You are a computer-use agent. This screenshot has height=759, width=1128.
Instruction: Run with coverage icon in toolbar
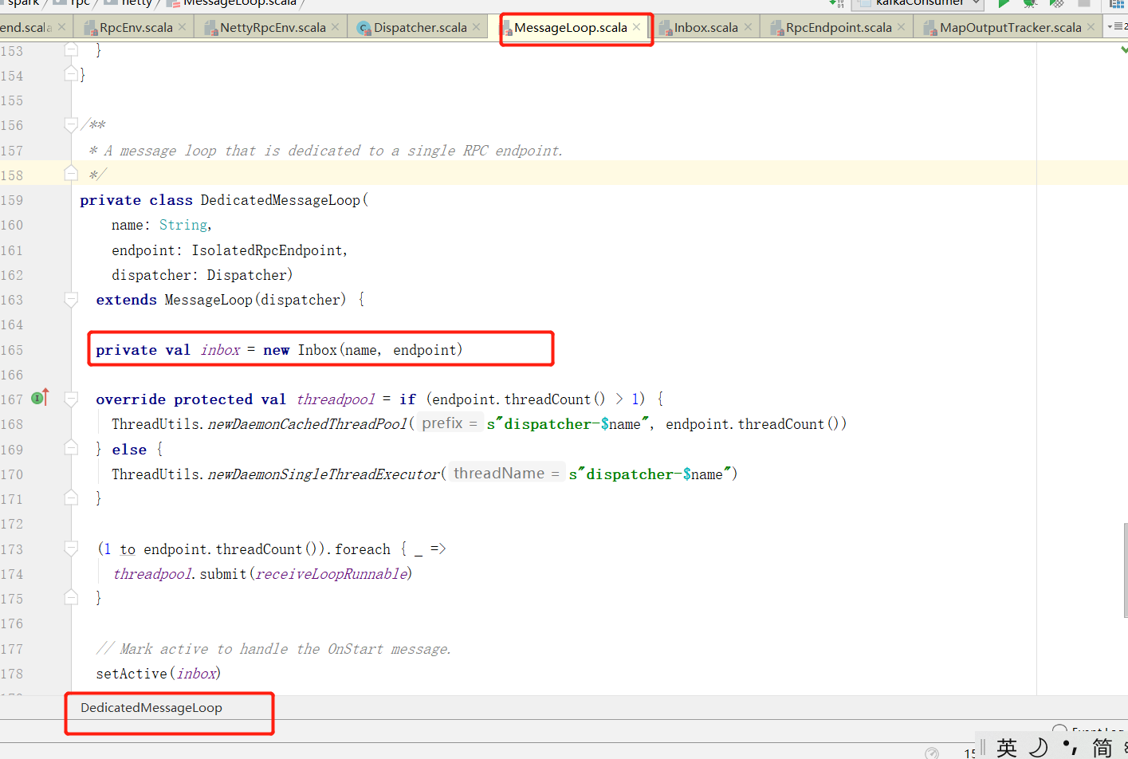(1057, 3)
